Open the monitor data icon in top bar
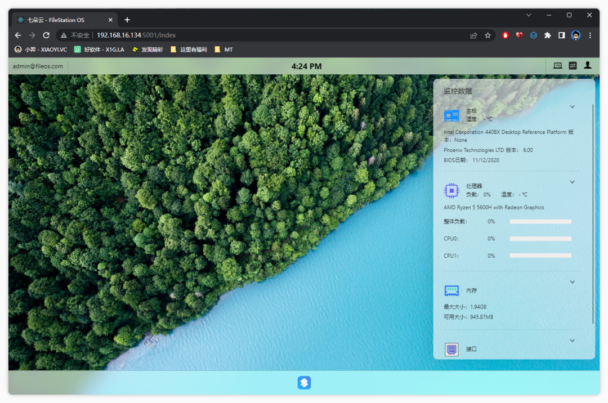The image size is (608, 403). [557, 66]
